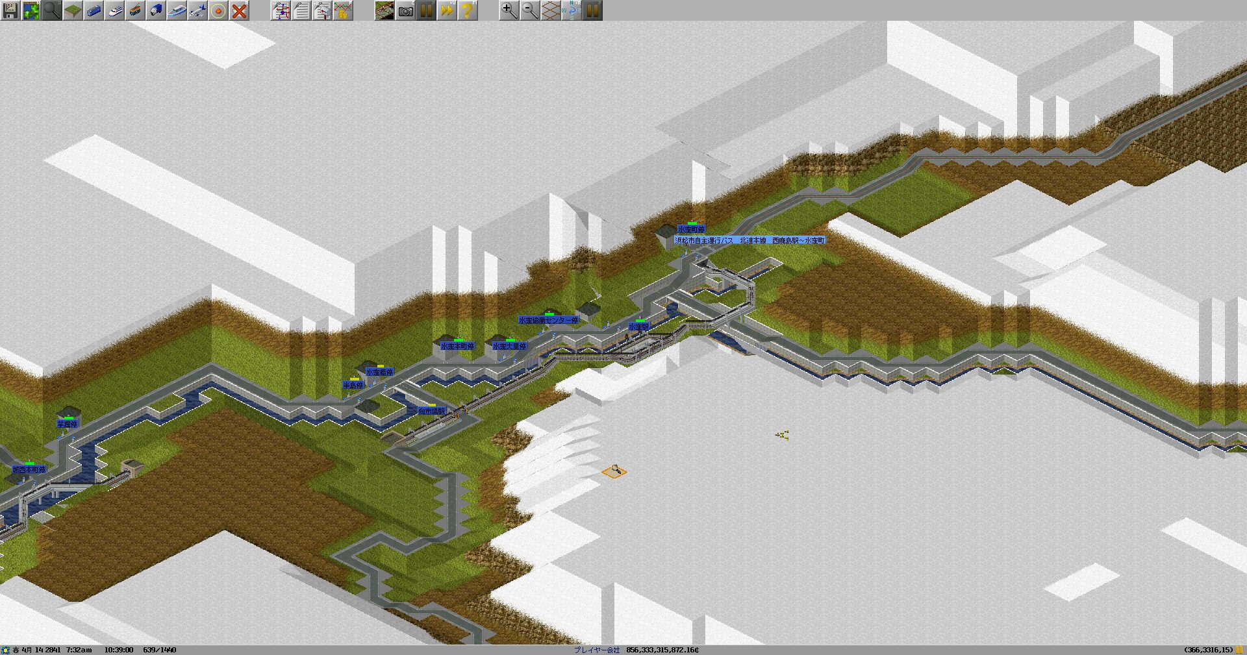Image resolution: width=1247 pixels, height=655 pixels.
Task: Activate fast forward double-arrow icon
Action: pyautogui.click(x=447, y=10)
